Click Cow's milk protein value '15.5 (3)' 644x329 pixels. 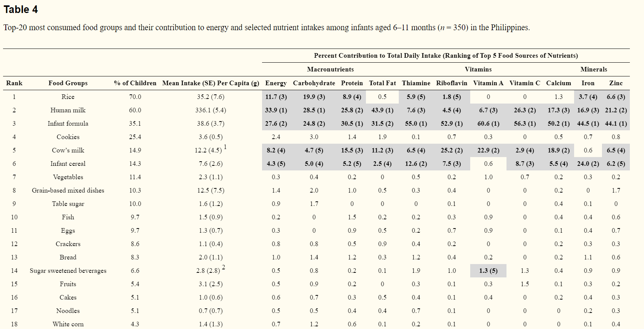(352, 151)
